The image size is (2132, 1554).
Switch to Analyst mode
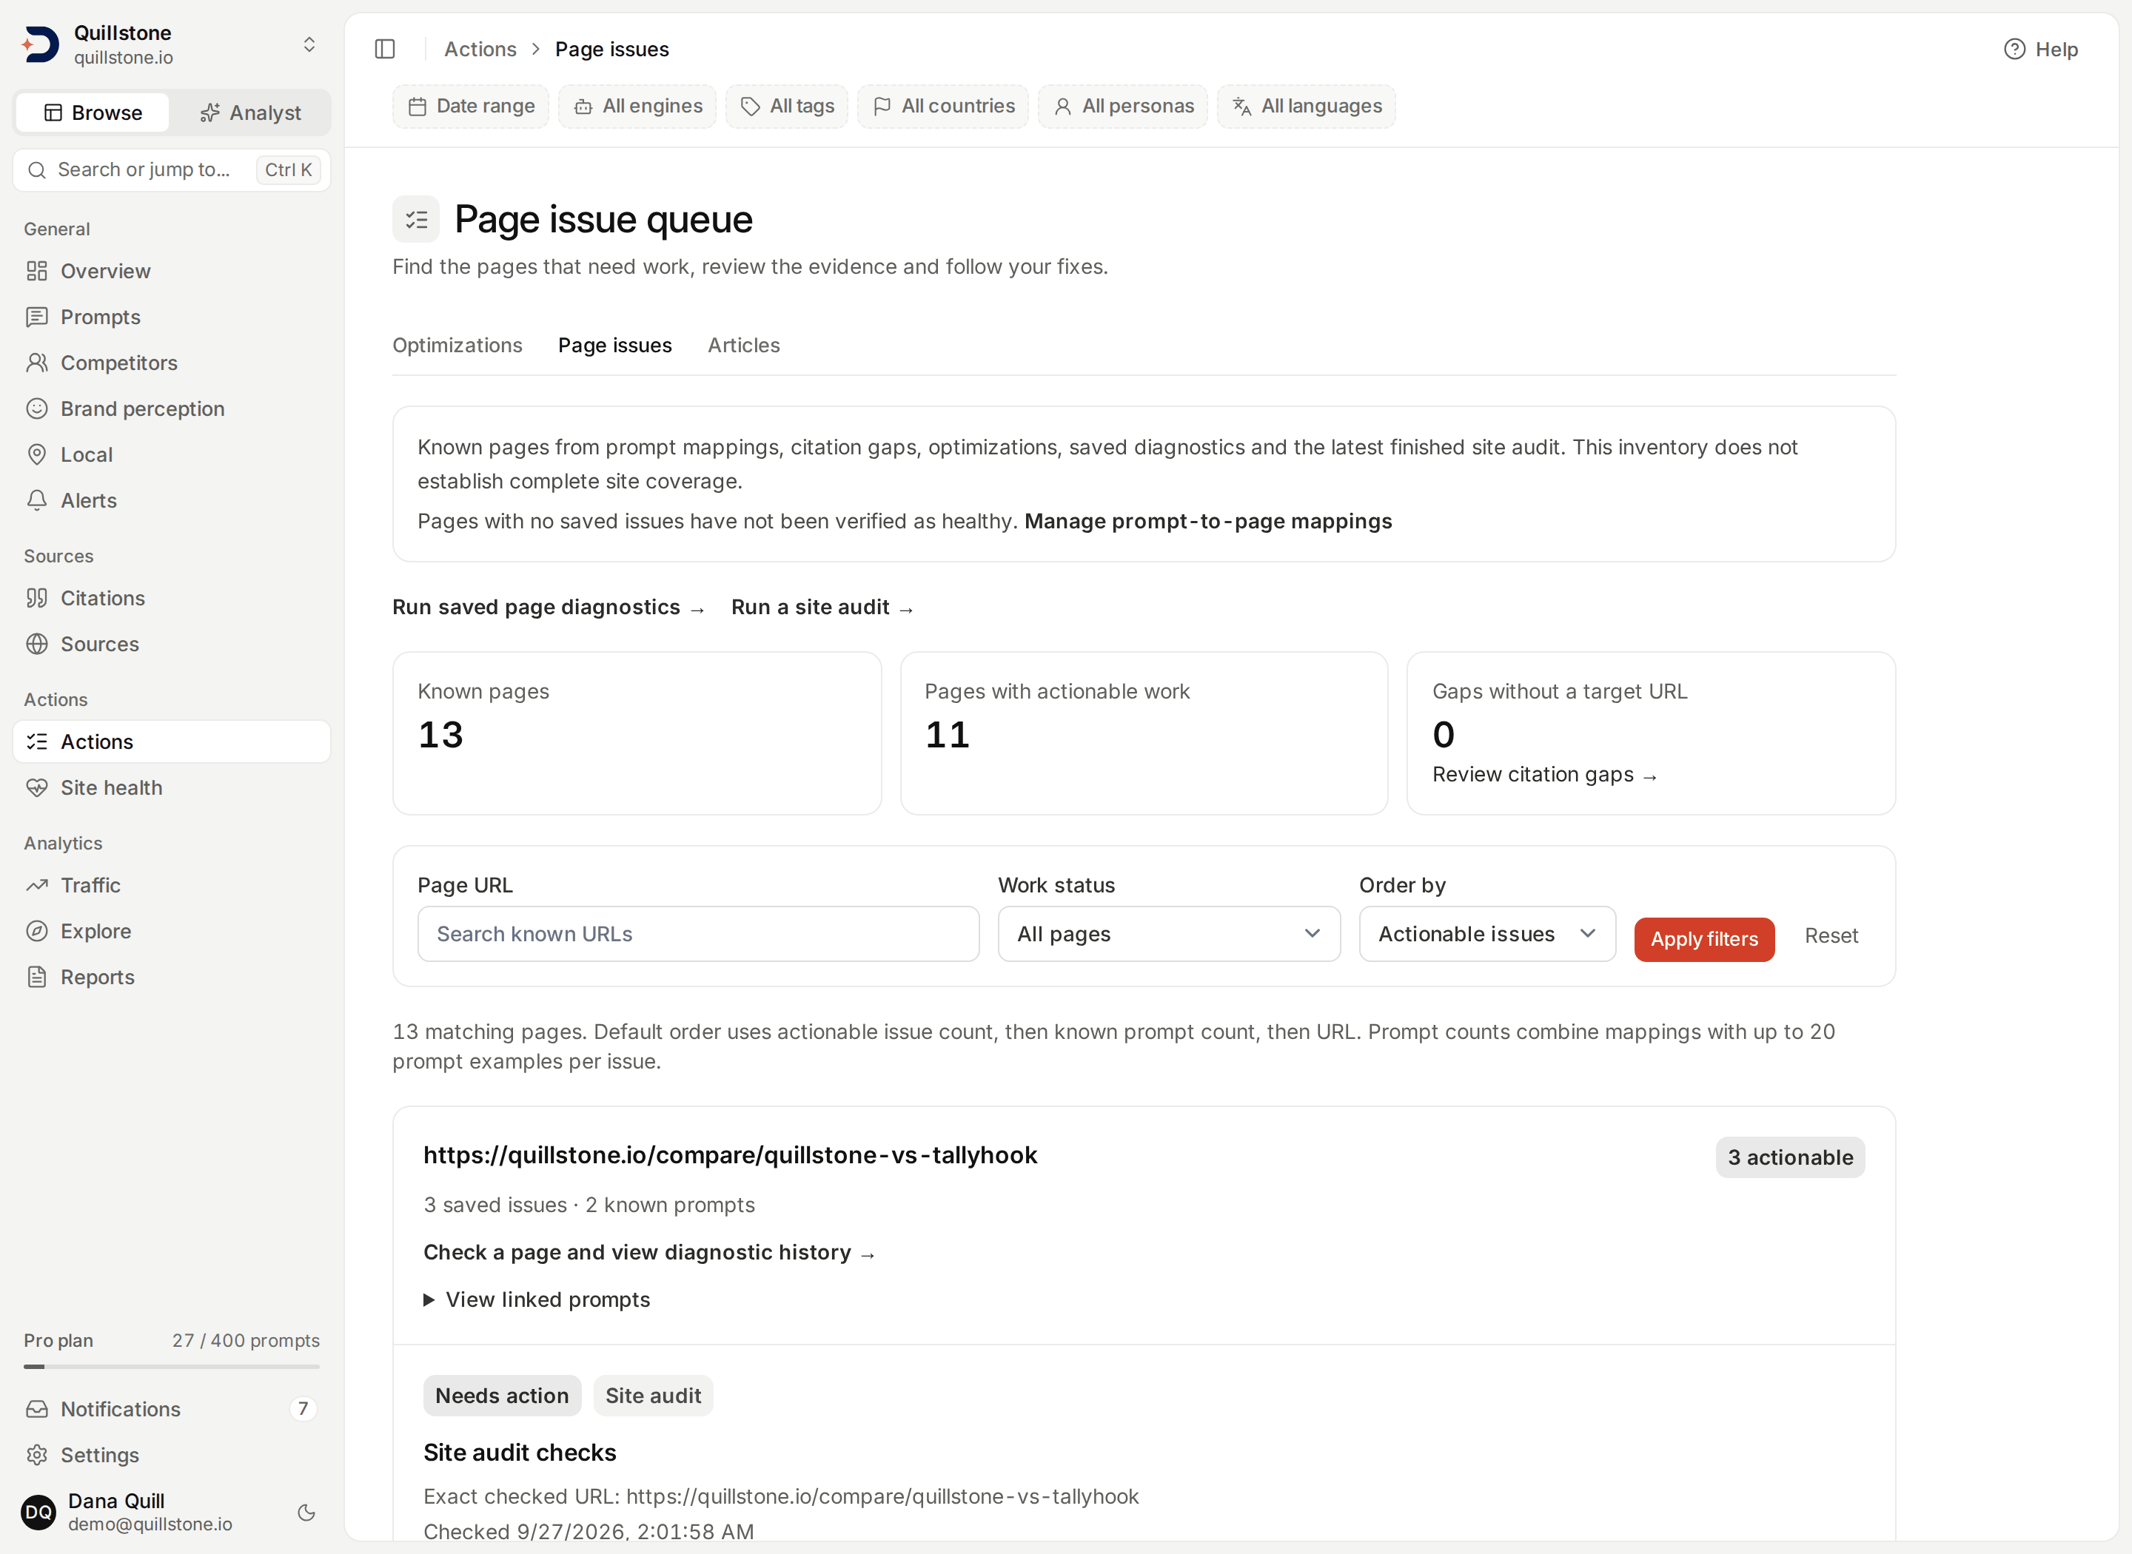click(x=250, y=113)
